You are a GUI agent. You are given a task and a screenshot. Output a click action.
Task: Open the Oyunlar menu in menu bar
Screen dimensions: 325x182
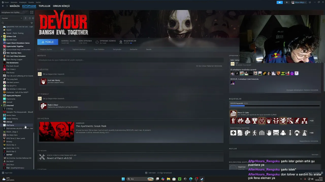coord(31,2)
